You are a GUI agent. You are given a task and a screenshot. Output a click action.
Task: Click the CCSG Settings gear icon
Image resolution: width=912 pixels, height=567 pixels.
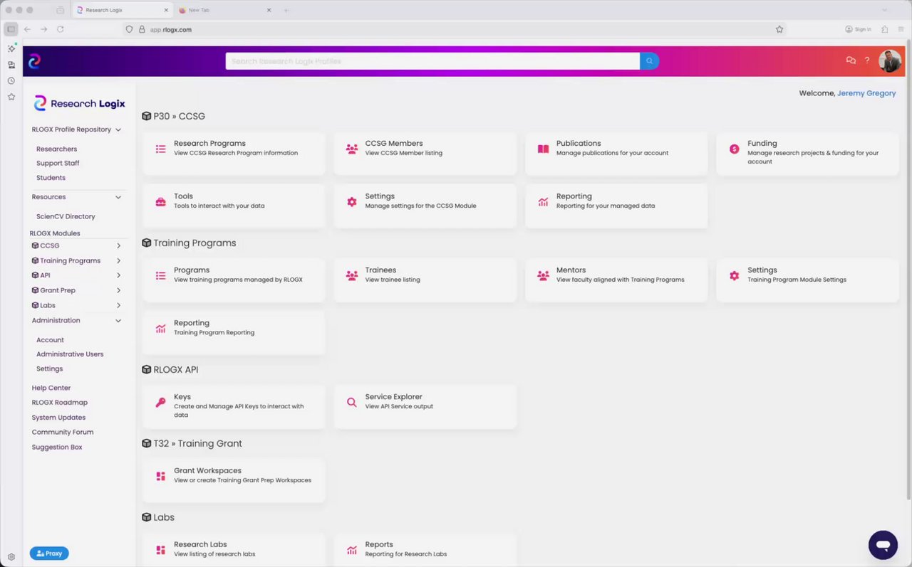pos(352,202)
